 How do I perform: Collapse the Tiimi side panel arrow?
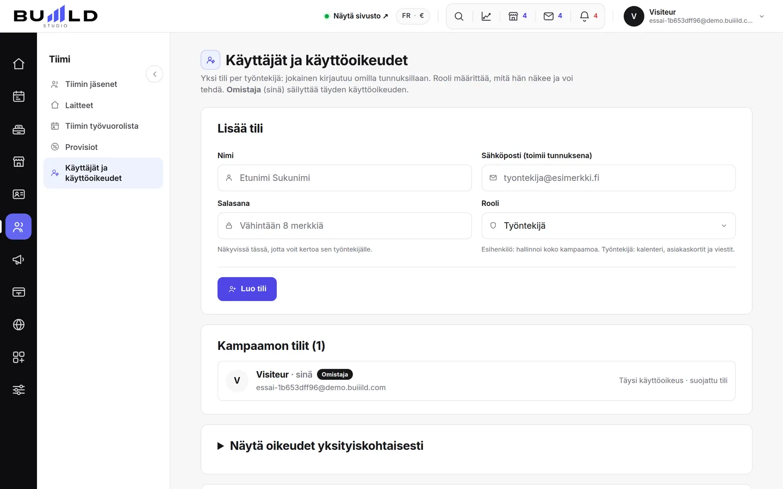(154, 74)
